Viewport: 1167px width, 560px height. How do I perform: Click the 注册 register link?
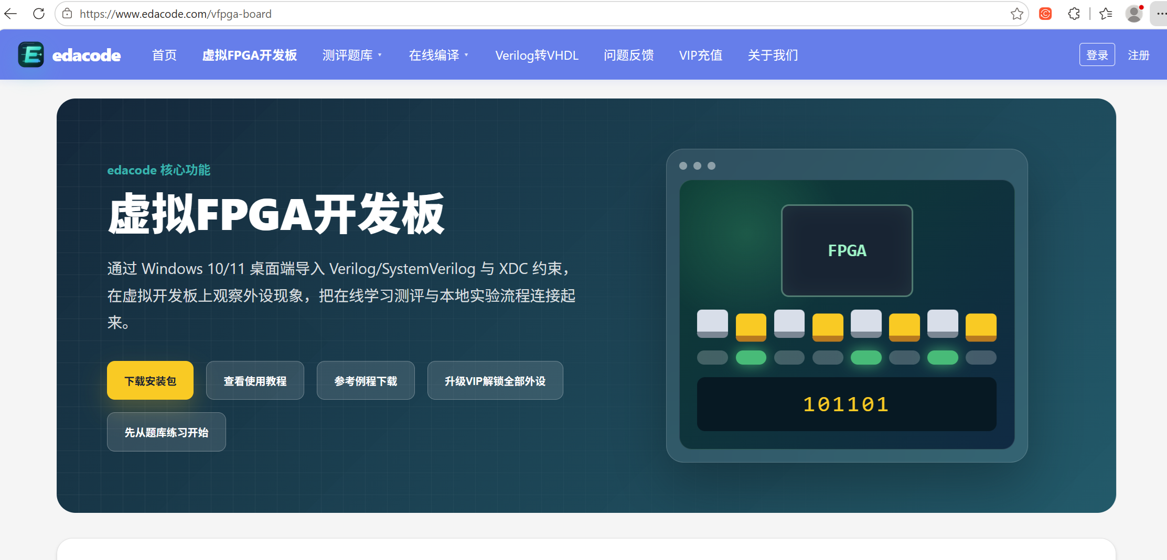(1138, 55)
